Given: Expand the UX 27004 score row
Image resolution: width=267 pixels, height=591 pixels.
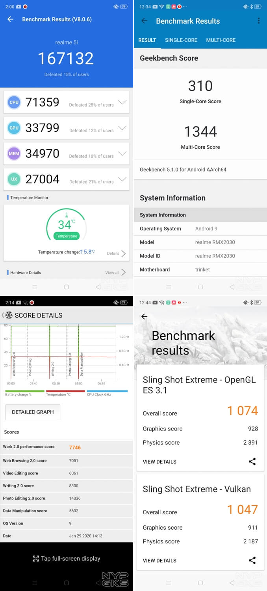Looking at the screenshot, I should 122,179.
